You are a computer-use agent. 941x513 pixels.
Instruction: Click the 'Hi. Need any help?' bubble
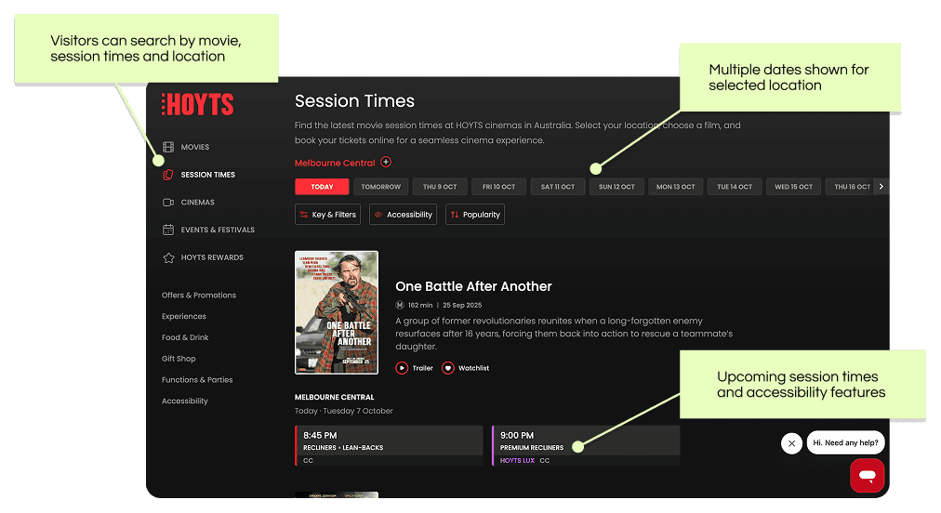845,442
